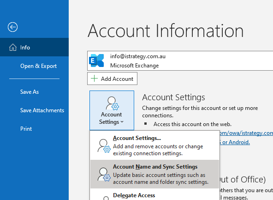Select Account Name and Sync Settings

pos(154,174)
